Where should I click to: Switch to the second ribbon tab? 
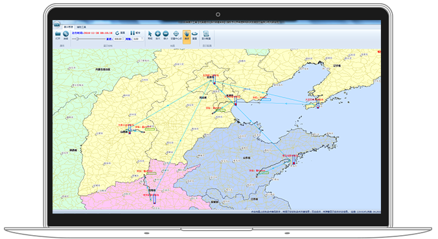[x=82, y=27]
